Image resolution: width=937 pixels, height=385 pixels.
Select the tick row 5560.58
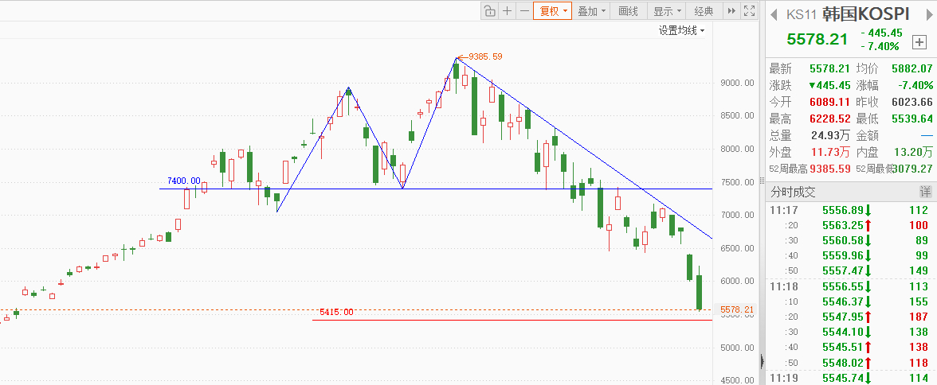(x=849, y=240)
